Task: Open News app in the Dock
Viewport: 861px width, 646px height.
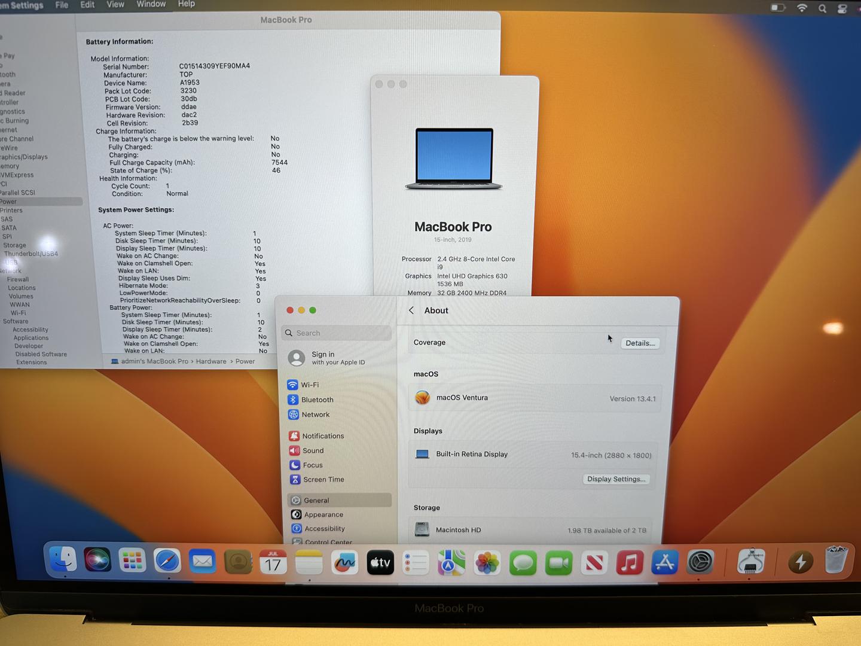Action: [594, 563]
